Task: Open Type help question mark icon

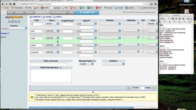Action: pos(54,20)
